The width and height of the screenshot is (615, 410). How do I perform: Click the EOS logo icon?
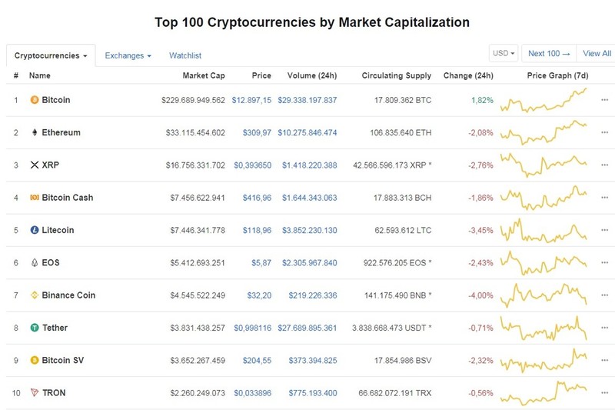pyautogui.click(x=35, y=262)
